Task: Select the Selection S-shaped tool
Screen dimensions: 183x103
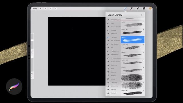Action: point(51,8)
